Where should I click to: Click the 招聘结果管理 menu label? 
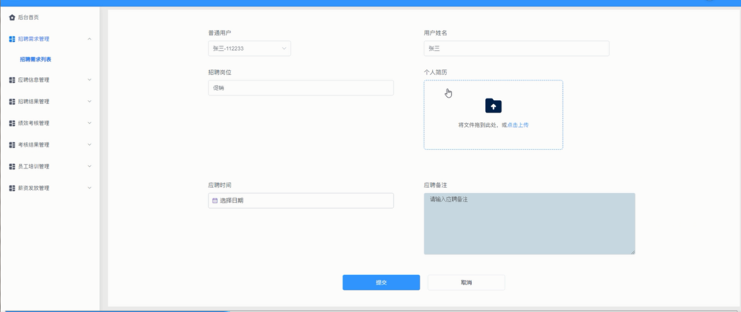click(x=34, y=101)
